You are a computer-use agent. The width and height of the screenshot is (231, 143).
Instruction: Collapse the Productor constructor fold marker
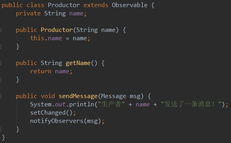pos(0,30)
